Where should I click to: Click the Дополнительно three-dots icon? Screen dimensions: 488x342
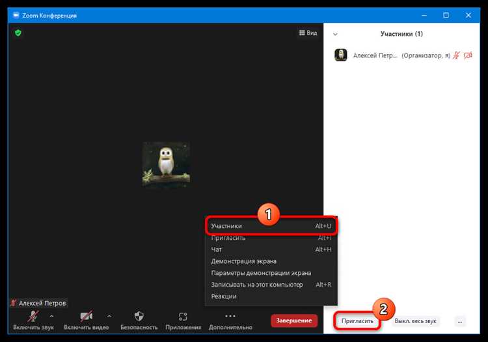pos(230,316)
